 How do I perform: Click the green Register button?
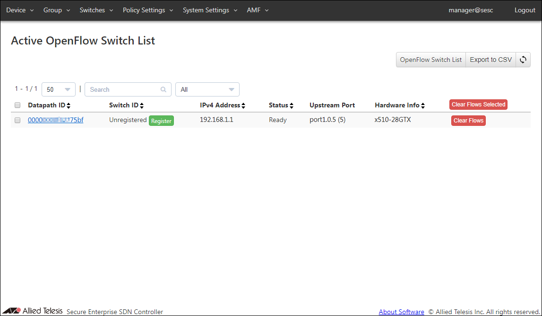coord(161,121)
